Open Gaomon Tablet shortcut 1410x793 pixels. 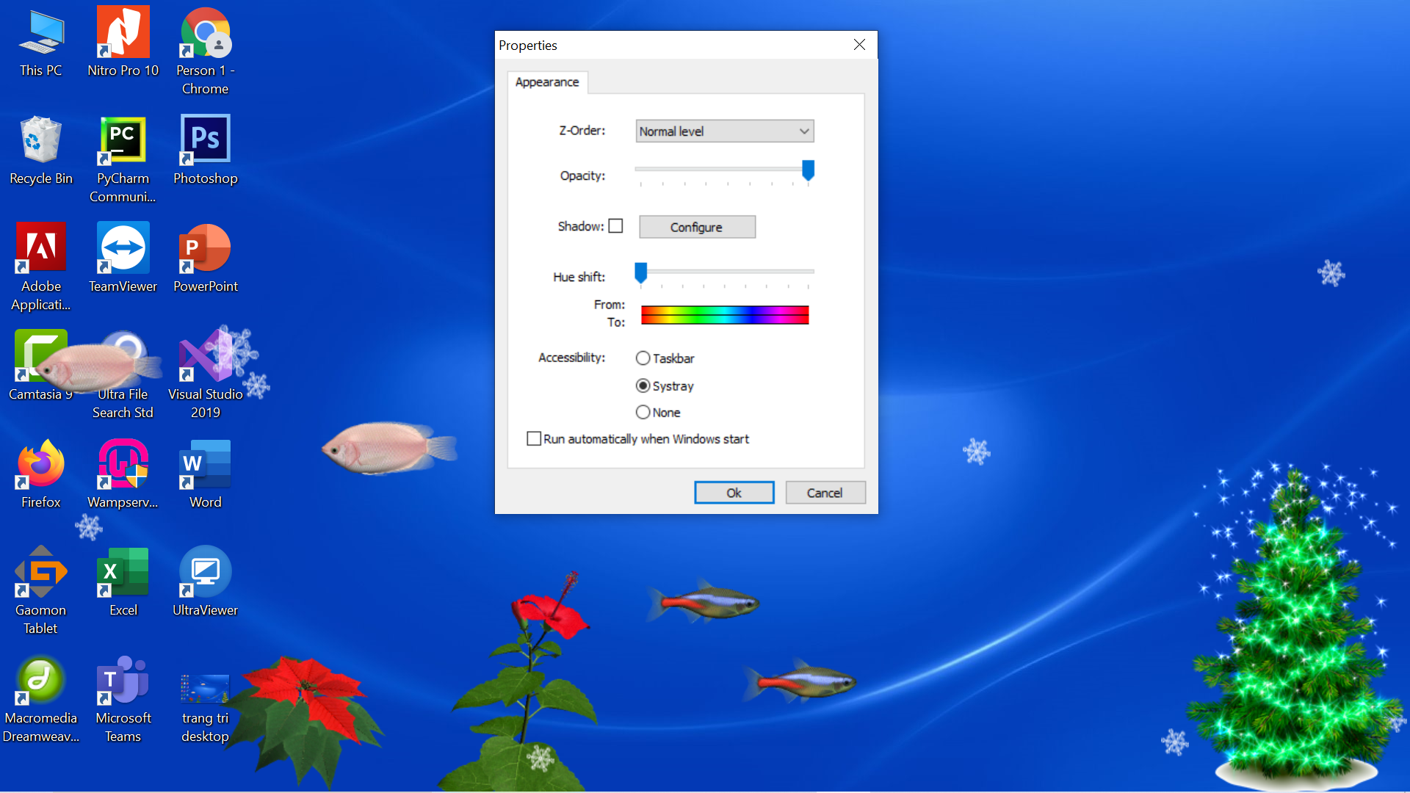tap(41, 591)
